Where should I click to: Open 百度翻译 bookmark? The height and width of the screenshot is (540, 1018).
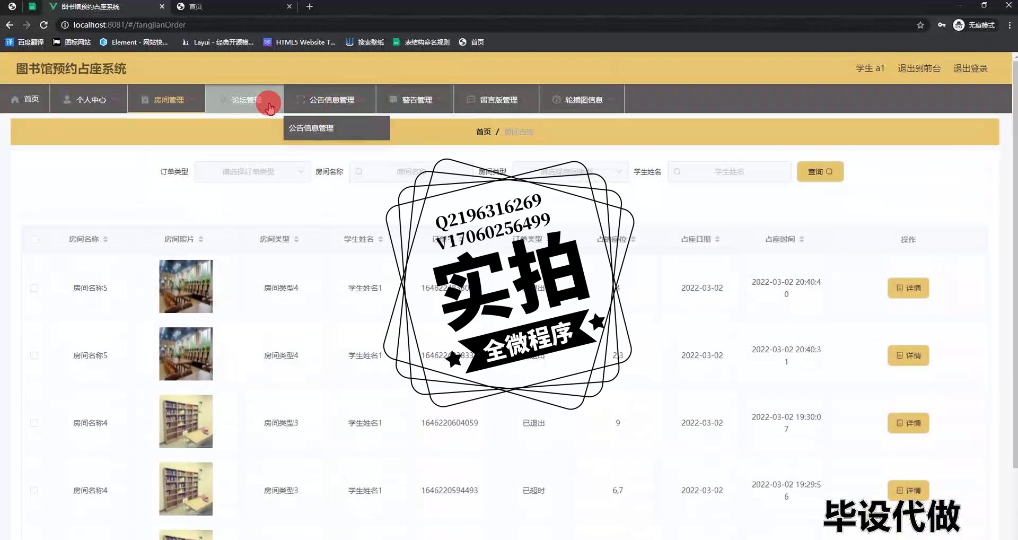click(25, 42)
